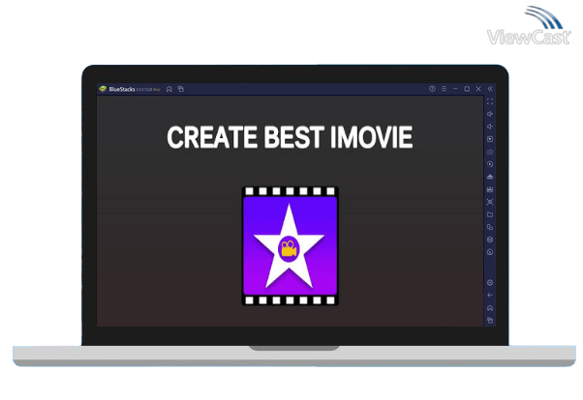The width and height of the screenshot is (583, 400).
Task: Click the play-arrow-in-square icon in side toolbar
Action: [x=490, y=139]
